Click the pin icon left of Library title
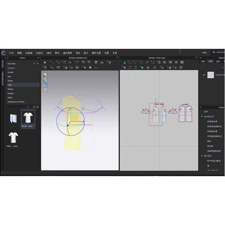The width and height of the screenshot is (225, 225). pyautogui.click(x=8, y=58)
